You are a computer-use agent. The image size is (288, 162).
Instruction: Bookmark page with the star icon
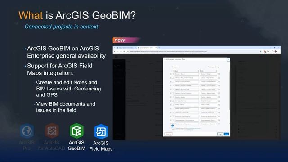260,52
